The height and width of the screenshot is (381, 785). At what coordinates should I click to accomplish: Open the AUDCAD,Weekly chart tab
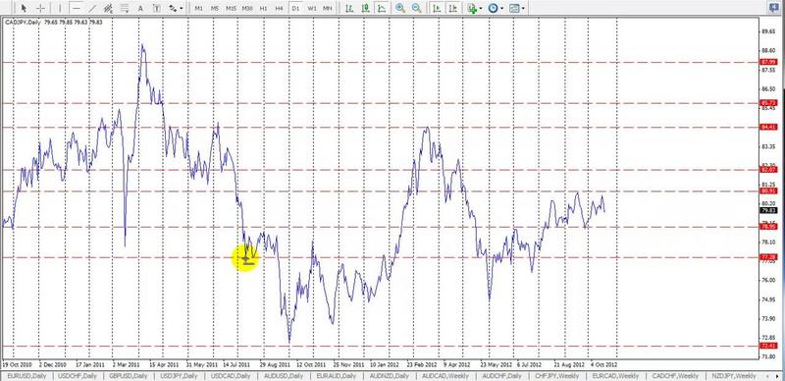[445, 376]
